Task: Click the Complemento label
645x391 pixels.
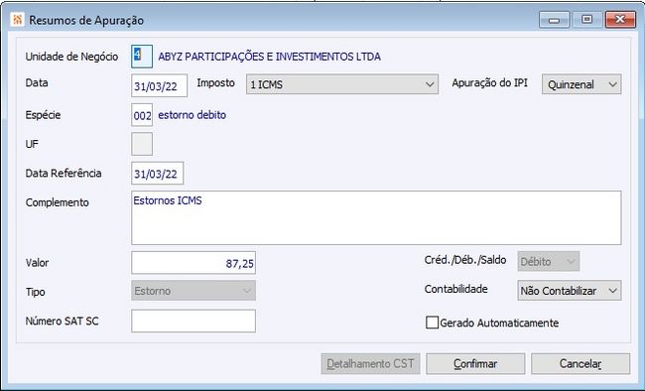Action: click(58, 202)
